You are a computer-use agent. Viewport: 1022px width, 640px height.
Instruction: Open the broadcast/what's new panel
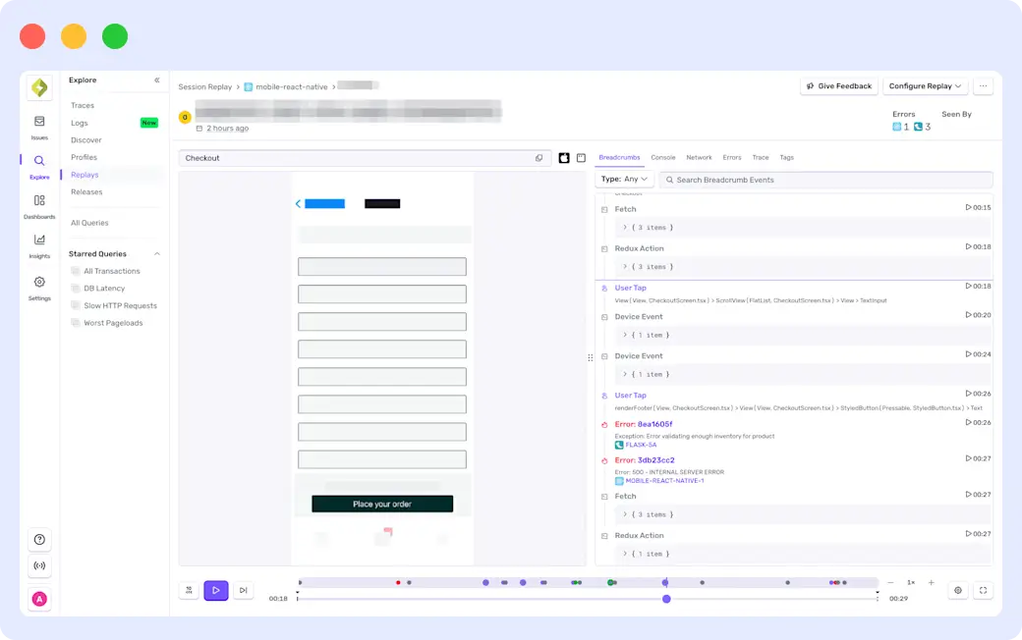point(39,566)
